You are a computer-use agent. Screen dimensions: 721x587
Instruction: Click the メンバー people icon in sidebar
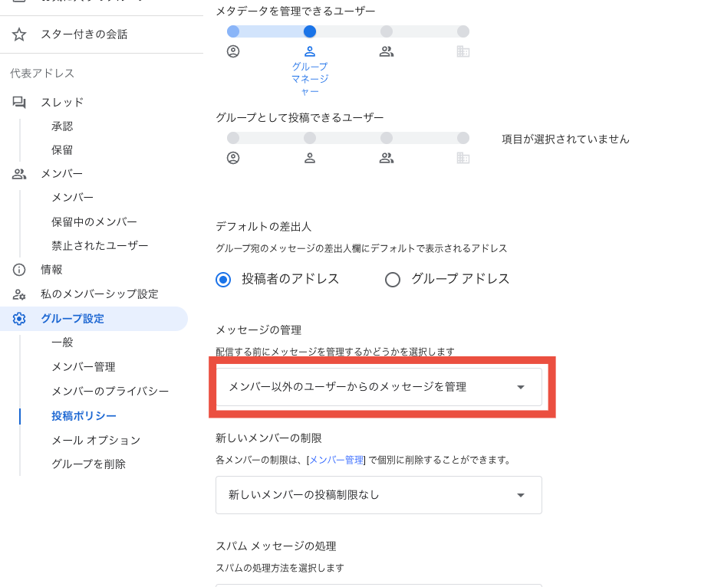(19, 174)
